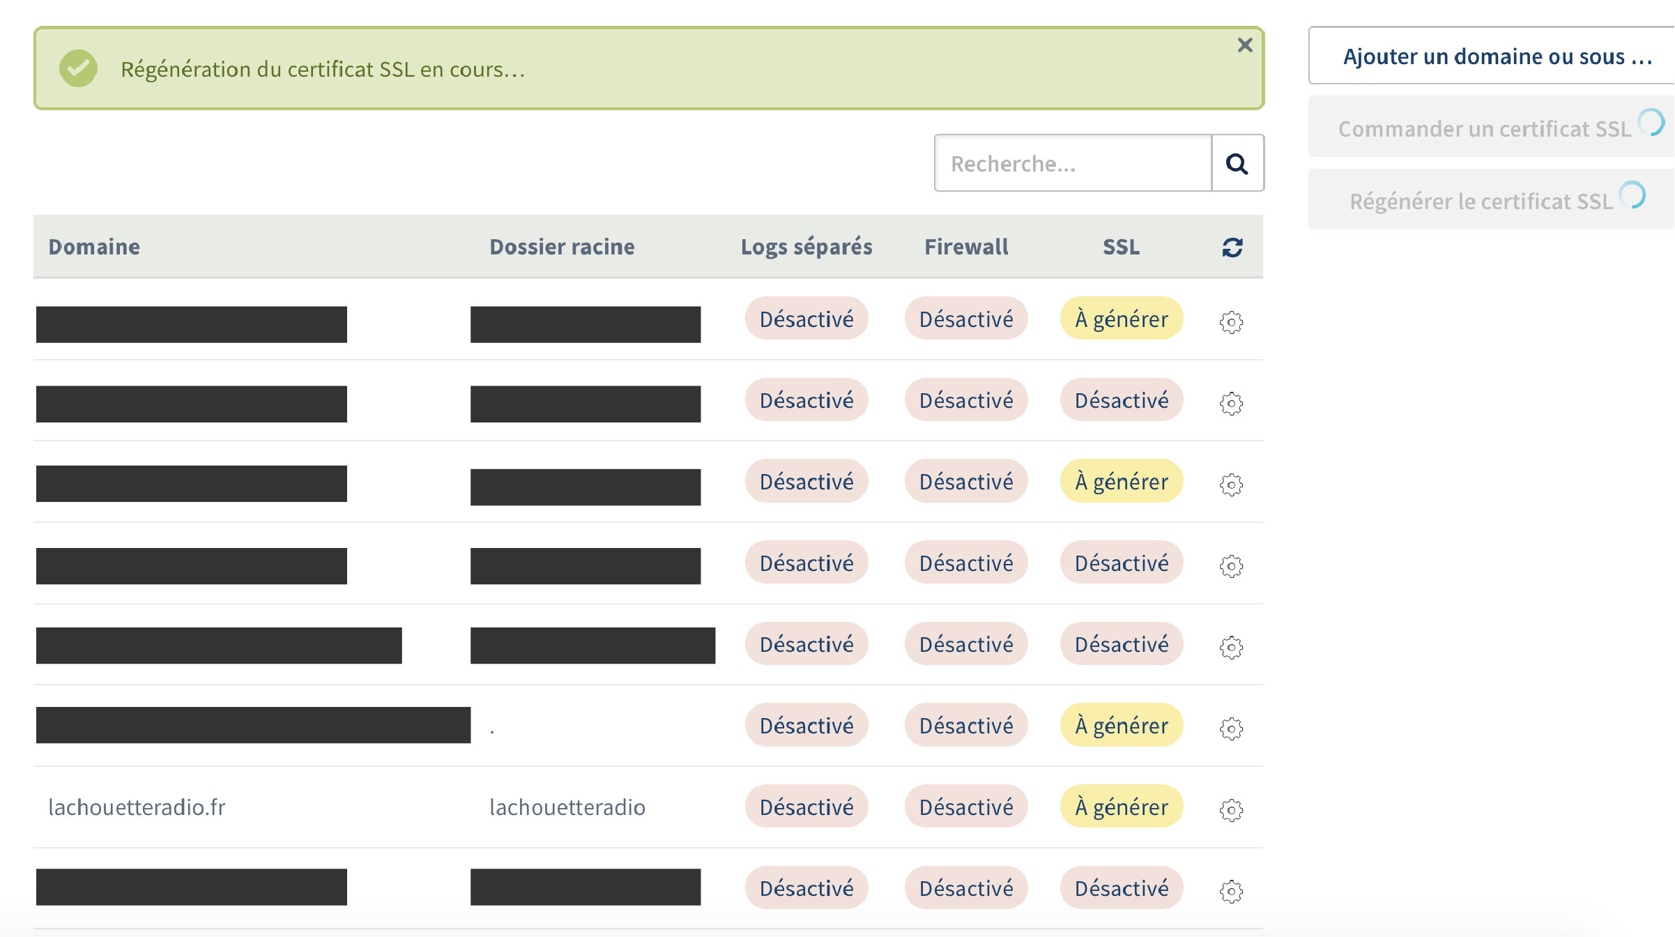Image resolution: width=1675 pixels, height=937 pixels.
Task: Click the gear icon in the sixth row
Action: coord(1231,729)
